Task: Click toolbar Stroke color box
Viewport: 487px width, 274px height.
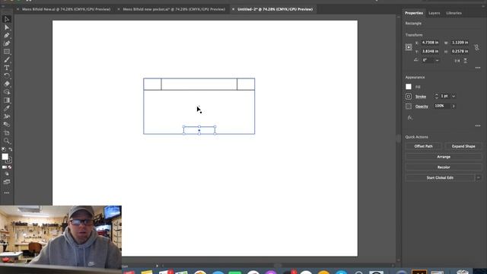Action: pos(8,161)
